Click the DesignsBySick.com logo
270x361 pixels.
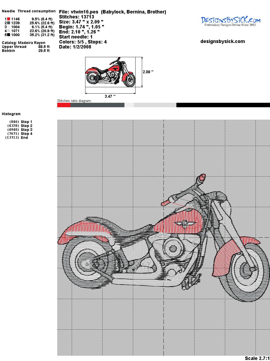click(230, 21)
